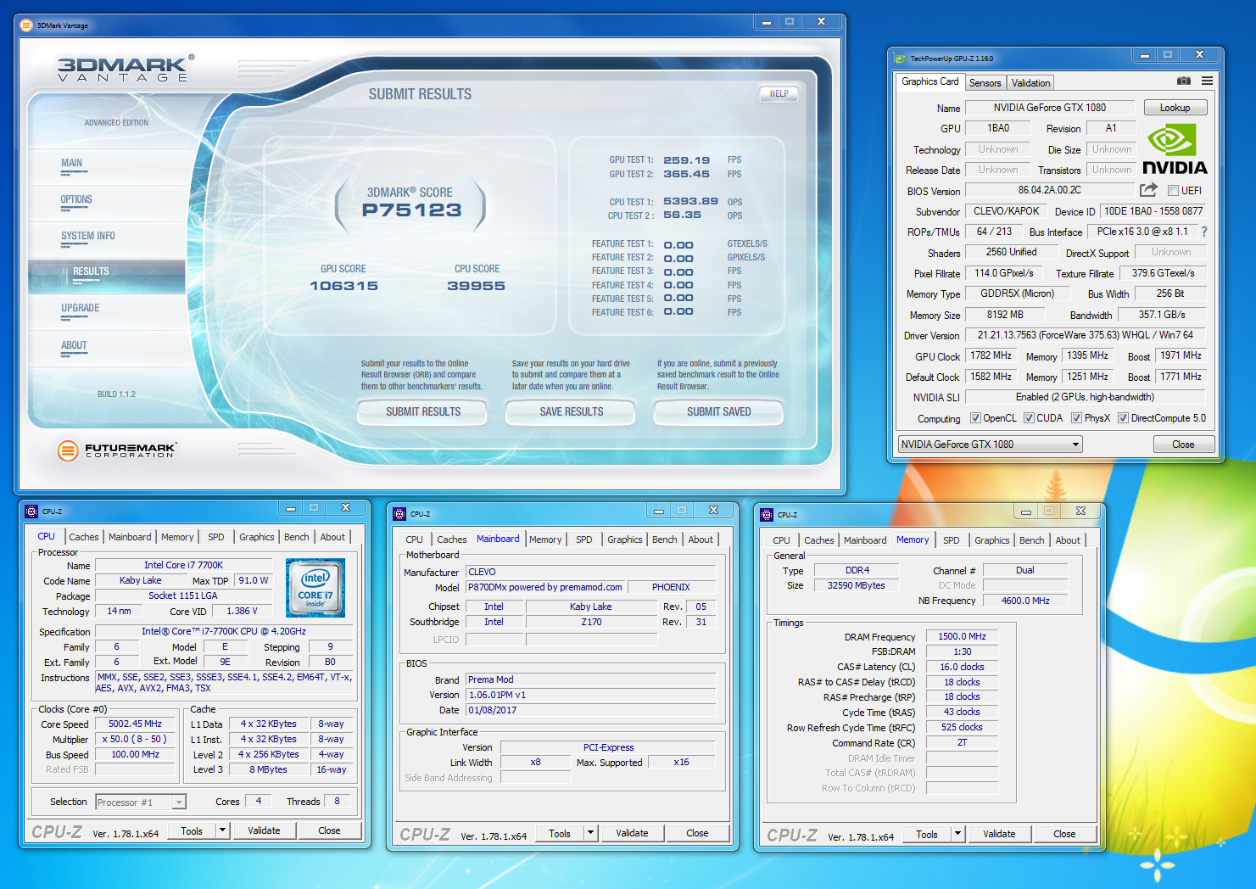Click the CPU SCORE value 39955

[476, 286]
